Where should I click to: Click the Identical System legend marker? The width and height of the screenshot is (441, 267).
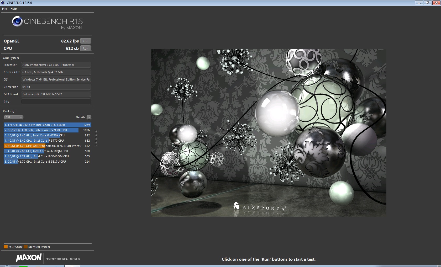25,247
